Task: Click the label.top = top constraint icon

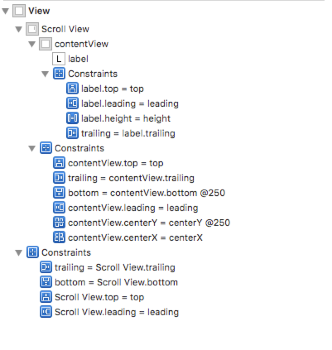Action: point(72,89)
